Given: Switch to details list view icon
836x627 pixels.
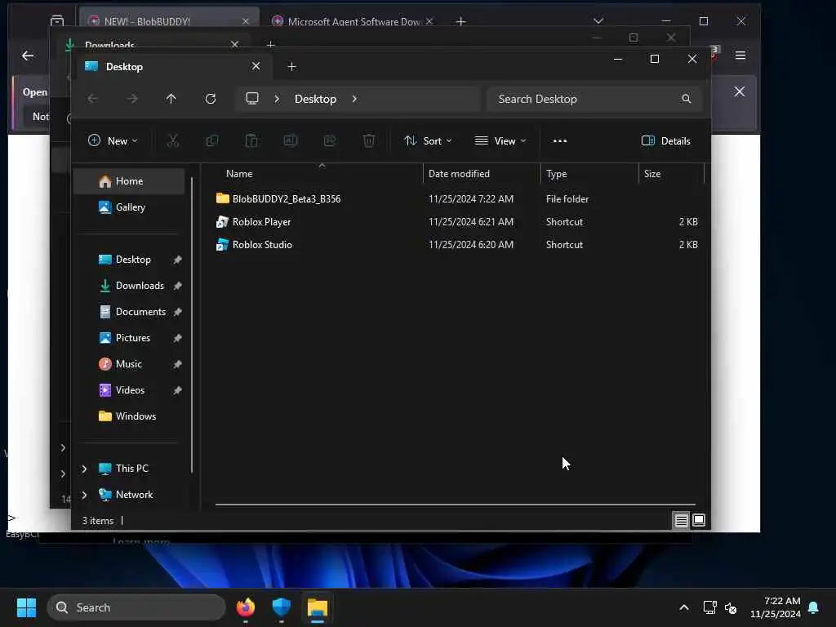Looking at the screenshot, I should pyautogui.click(x=681, y=520).
